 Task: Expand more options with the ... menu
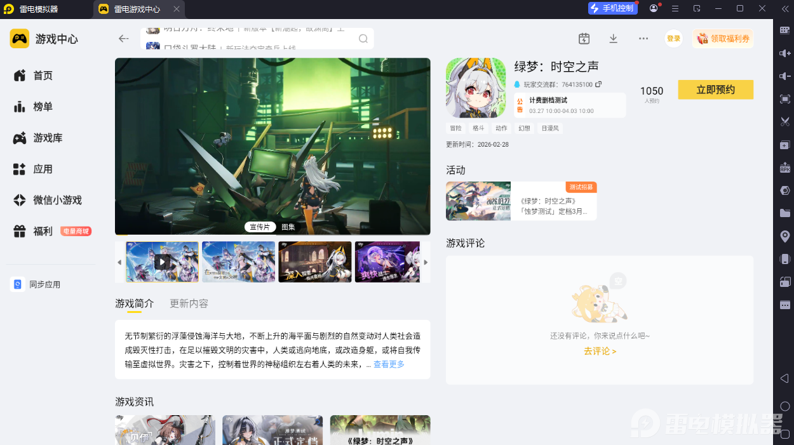coord(643,38)
